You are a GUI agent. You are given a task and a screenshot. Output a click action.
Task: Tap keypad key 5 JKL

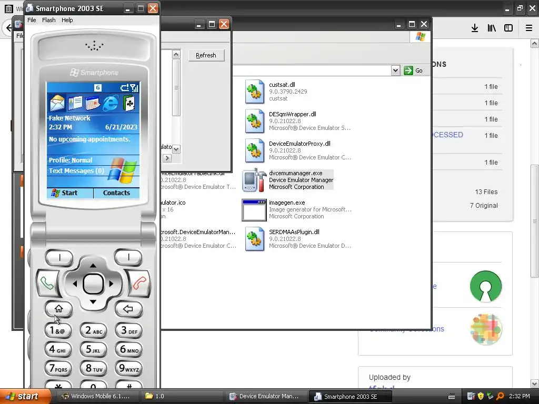pyautogui.click(x=94, y=350)
